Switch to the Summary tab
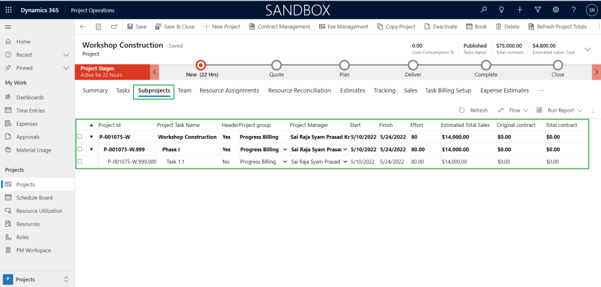601x287 pixels. click(95, 90)
